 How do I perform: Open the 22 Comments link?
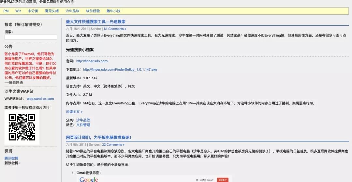(x=113, y=145)
